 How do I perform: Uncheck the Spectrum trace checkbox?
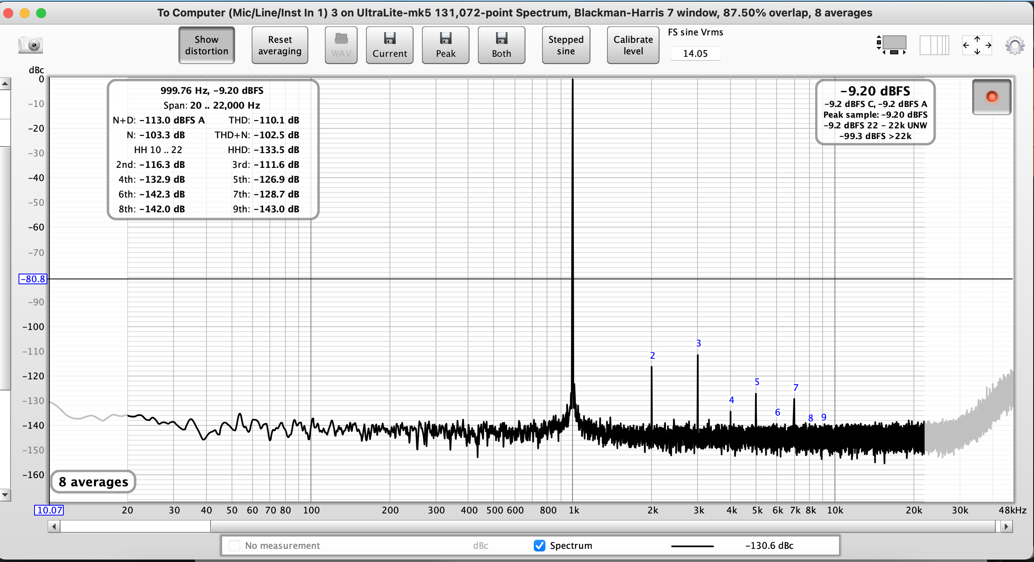[539, 546]
